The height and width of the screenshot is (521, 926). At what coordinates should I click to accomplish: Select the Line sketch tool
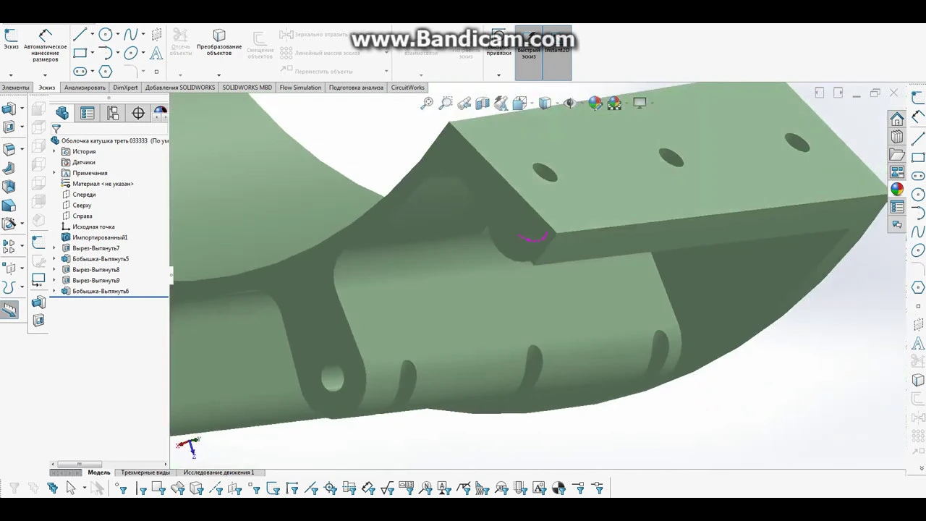(x=80, y=35)
